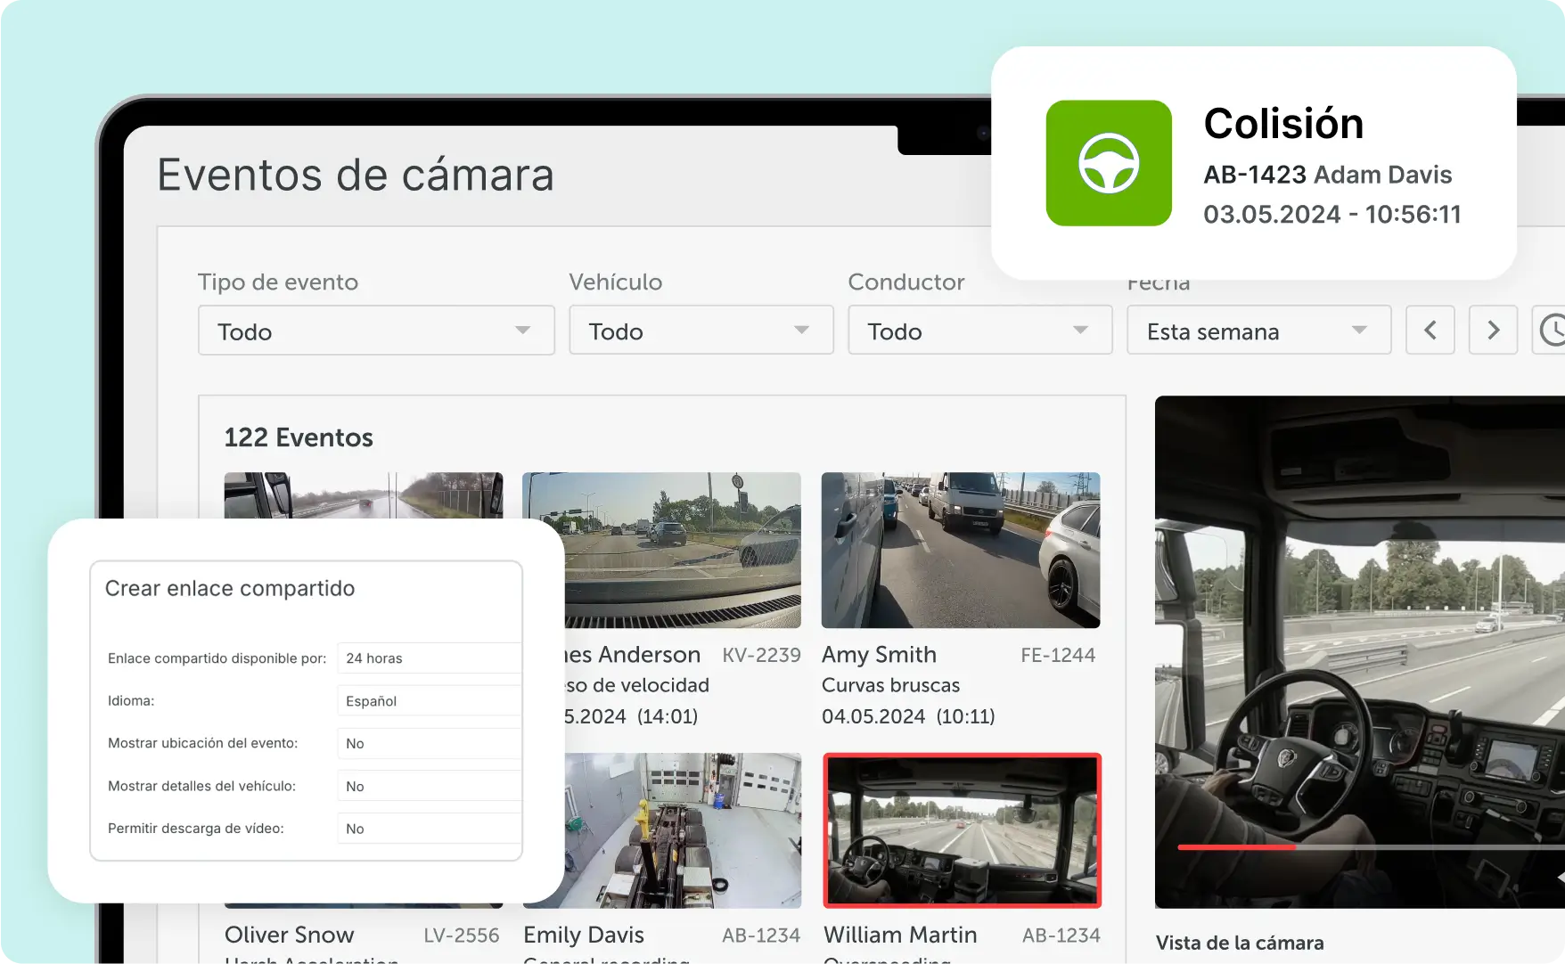Click the Amy Smith driver name
Viewport: 1565px width, 964px height.
point(879,655)
